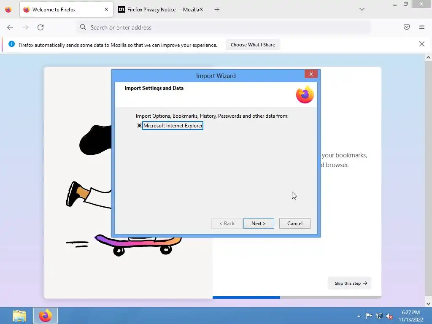Screen dimensions: 432x324
Task: Close the Firefox Privacy Notice tab
Action: tap(201, 9)
